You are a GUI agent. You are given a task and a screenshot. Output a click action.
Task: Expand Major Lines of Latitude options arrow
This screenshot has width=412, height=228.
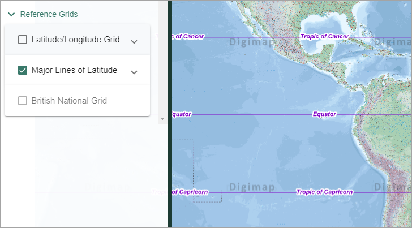[x=134, y=72]
